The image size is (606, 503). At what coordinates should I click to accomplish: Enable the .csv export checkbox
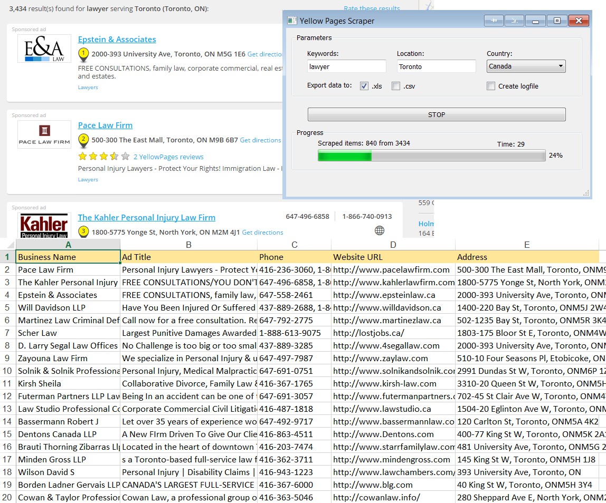tap(396, 86)
